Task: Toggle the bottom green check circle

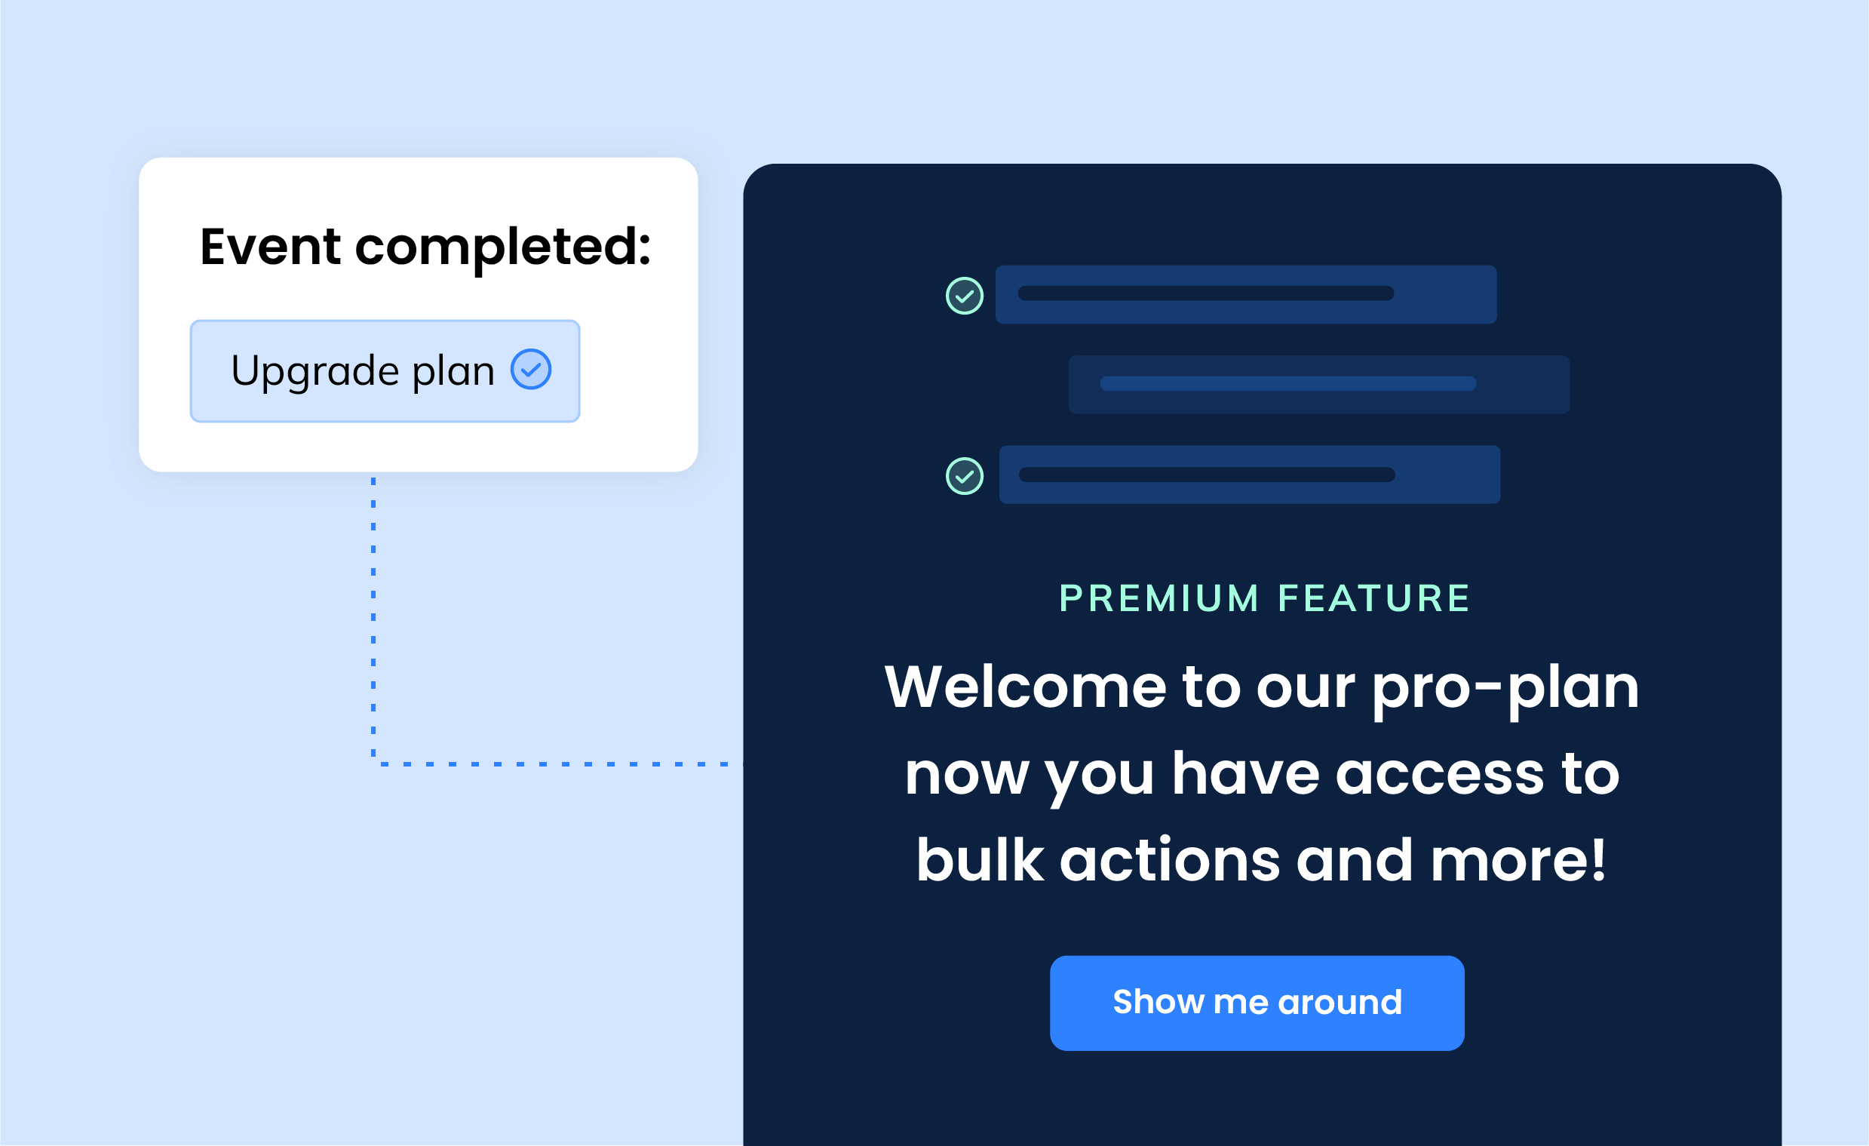Action: [964, 476]
